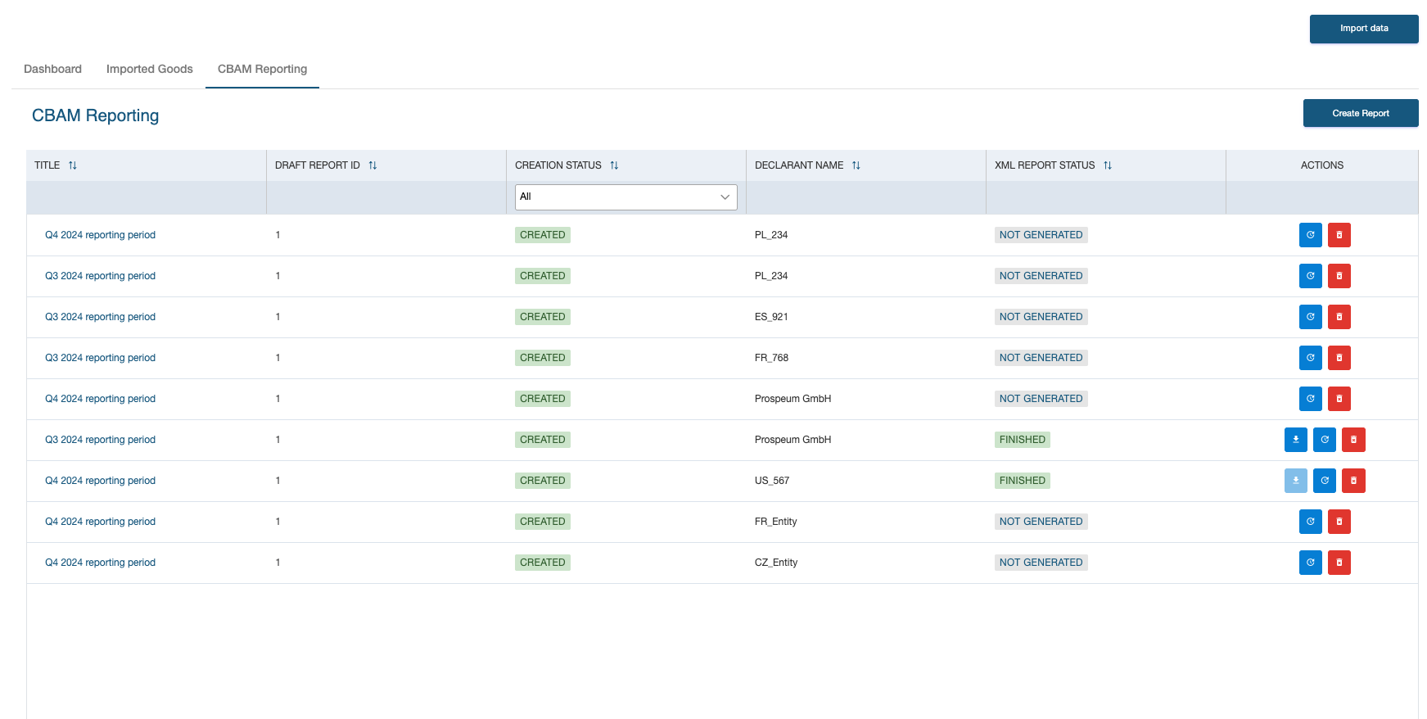Open Q4 2024 report for Prospeum GmbH
Image resolution: width=1427 pixels, height=719 pixels.
pos(100,399)
